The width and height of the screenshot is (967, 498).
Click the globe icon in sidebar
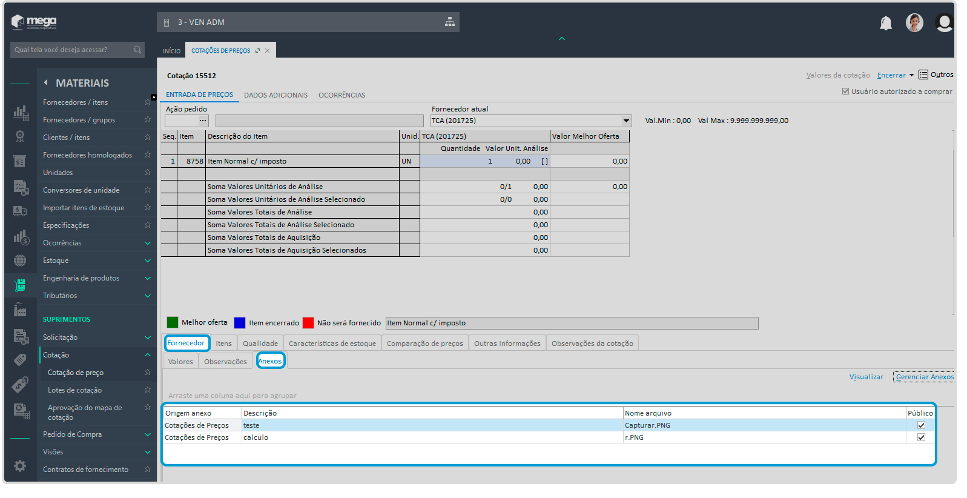click(20, 261)
